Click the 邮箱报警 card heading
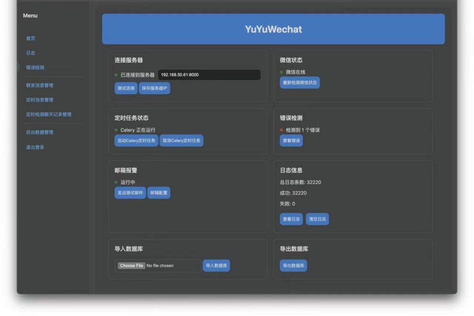This screenshot has width=474, height=316. [x=126, y=170]
